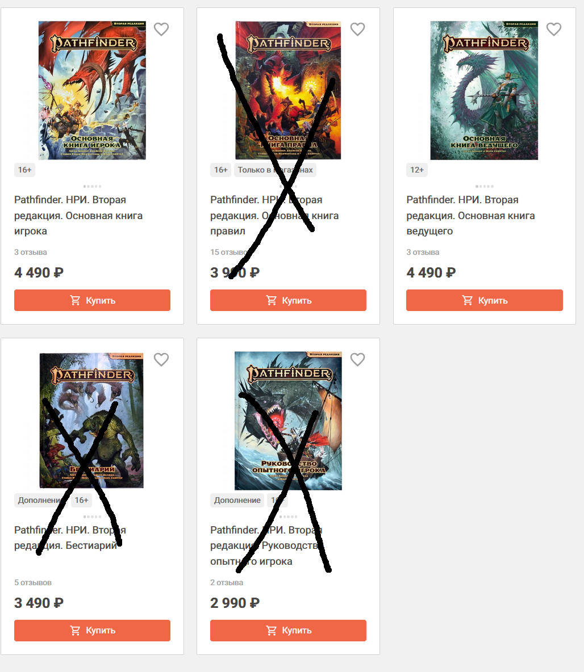The width and height of the screenshot is (584, 672).
Task: Select image carousel dots under Книга игрока cover
Action: (x=92, y=186)
